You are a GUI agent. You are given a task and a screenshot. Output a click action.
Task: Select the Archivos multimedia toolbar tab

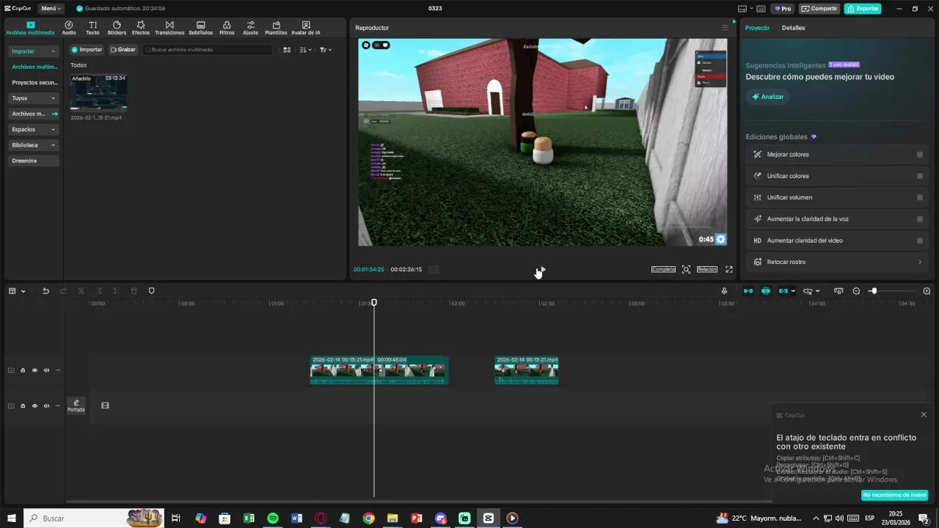tap(30, 28)
